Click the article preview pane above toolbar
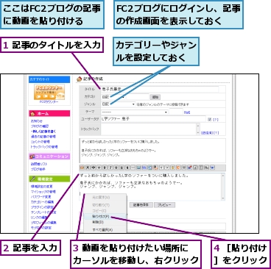The image size is (271, 269). [152, 150]
